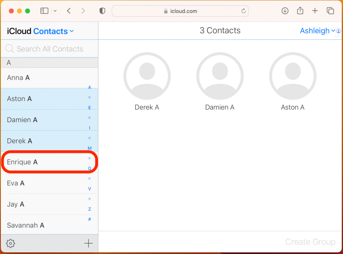The width and height of the screenshot is (343, 254).
Task: Open the Ashleigh account menu
Action: click(317, 31)
